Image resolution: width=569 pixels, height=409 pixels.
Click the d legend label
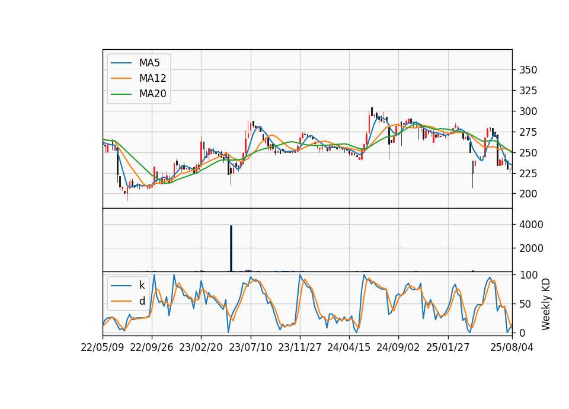142,301
